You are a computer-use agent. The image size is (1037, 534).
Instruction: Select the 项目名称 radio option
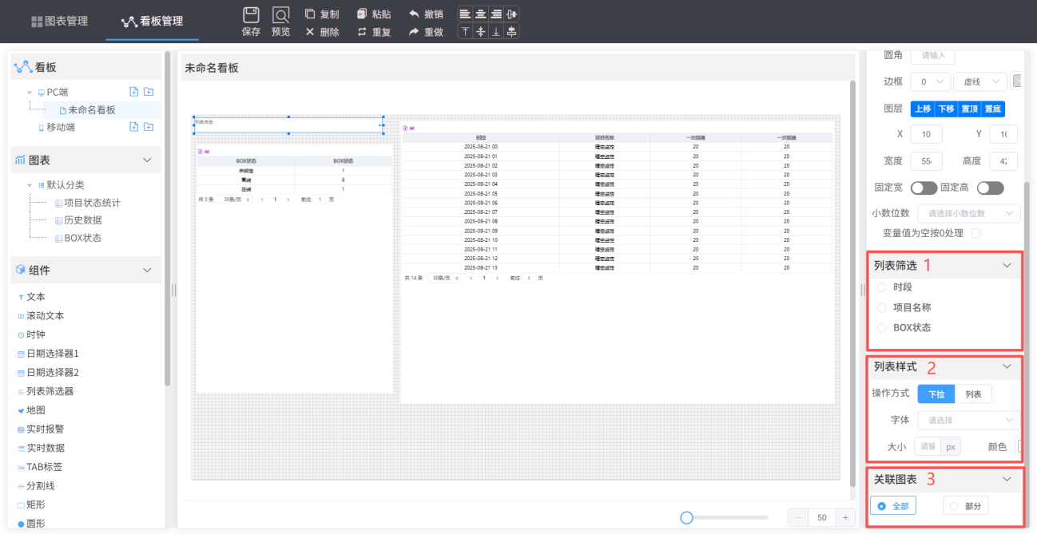tap(882, 307)
